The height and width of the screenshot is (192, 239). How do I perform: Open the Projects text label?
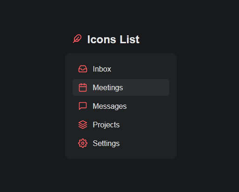click(x=106, y=125)
